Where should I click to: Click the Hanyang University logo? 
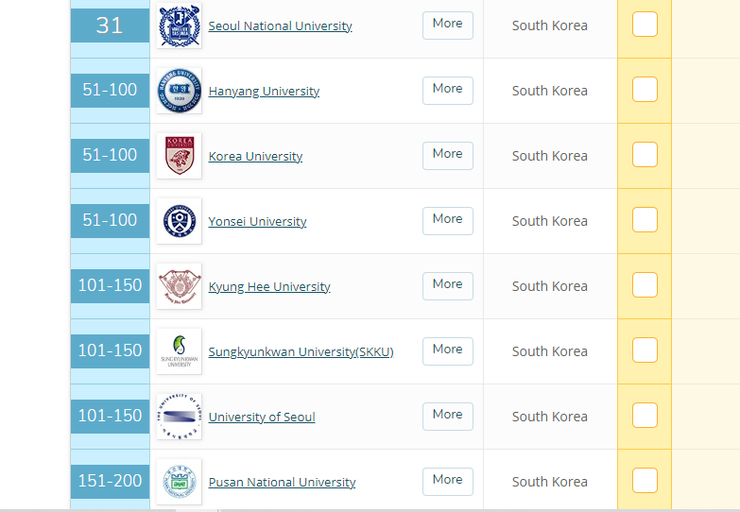pos(179,90)
